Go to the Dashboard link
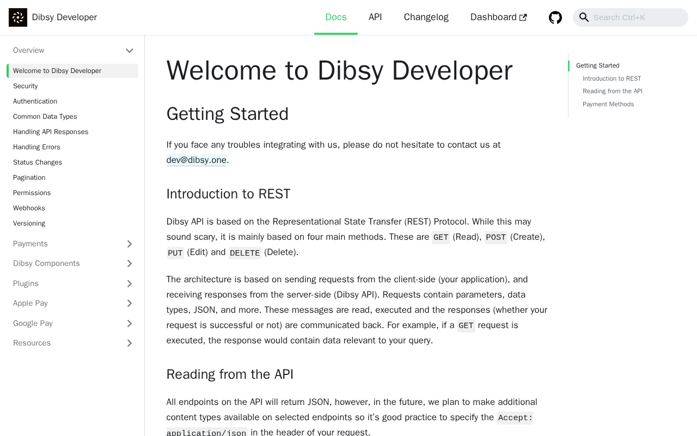This screenshot has height=436, width=697. [x=499, y=17]
